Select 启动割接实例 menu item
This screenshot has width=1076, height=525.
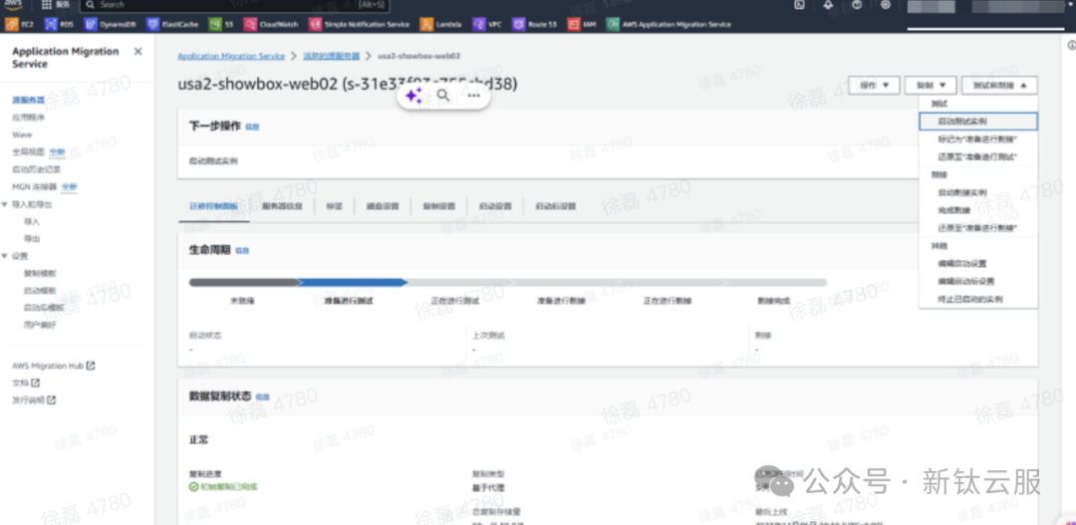point(978,192)
